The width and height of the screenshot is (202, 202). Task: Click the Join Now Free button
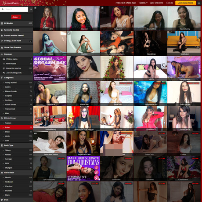point(185,3)
